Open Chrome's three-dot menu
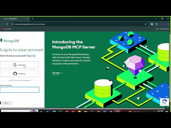 click(168, 24)
